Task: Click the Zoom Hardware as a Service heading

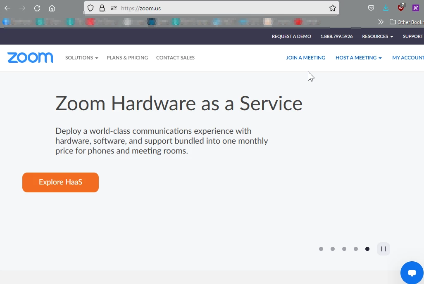Action: coord(179,103)
